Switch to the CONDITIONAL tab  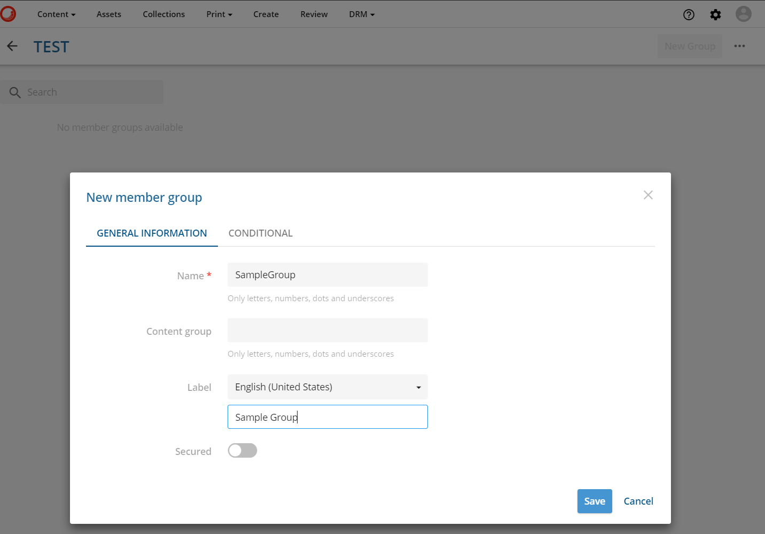click(x=261, y=233)
